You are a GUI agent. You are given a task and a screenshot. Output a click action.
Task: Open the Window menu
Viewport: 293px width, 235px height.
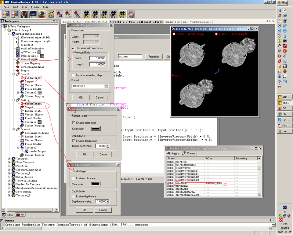point(35,7)
